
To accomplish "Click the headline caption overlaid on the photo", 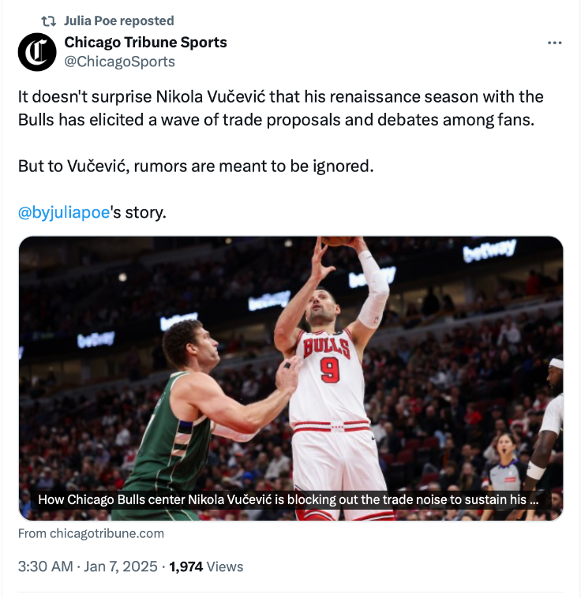I will pyautogui.click(x=284, y=499).
